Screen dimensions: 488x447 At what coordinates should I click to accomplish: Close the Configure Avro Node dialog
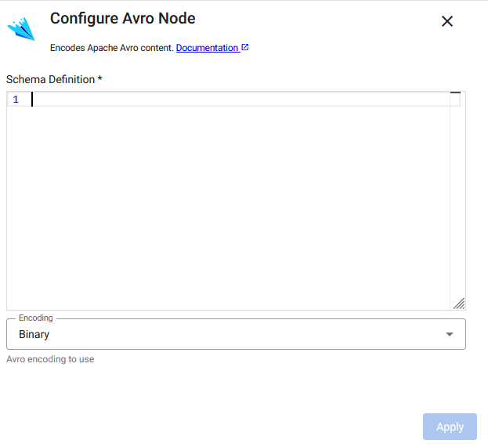coord(447,21)
